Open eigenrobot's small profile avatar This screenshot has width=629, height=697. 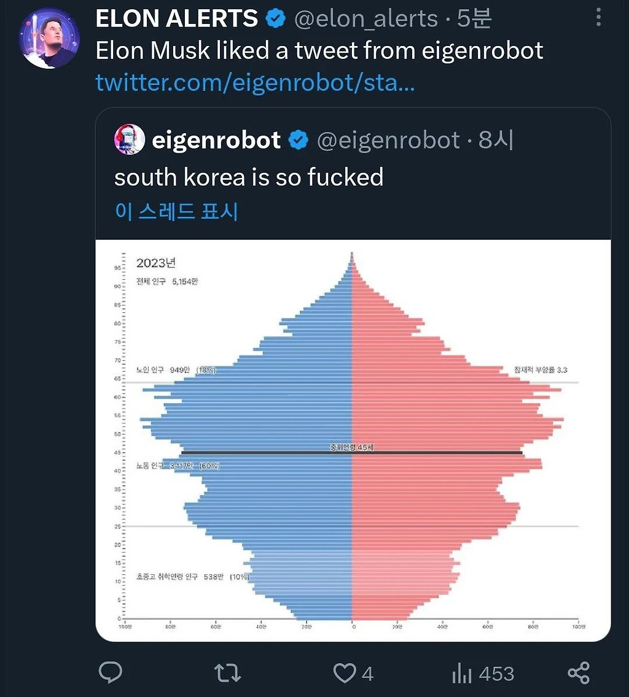tap(130, 139)
